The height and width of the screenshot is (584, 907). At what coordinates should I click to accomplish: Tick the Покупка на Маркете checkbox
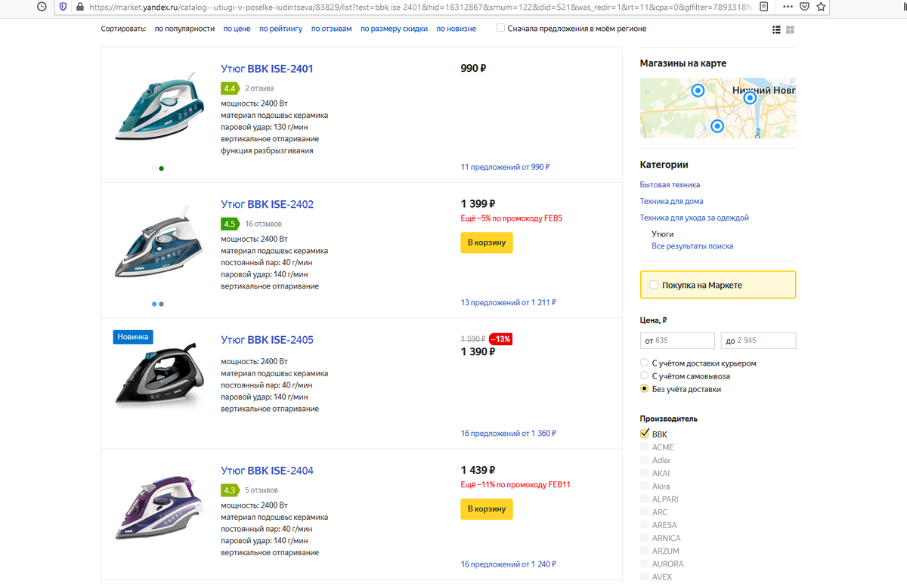(654, 285)
